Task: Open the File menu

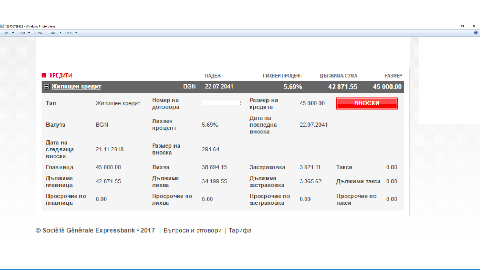Action: [x=6, y=33]
